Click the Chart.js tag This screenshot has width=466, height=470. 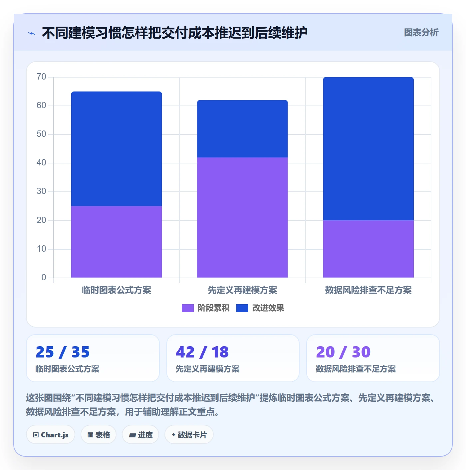click(51, 435)
